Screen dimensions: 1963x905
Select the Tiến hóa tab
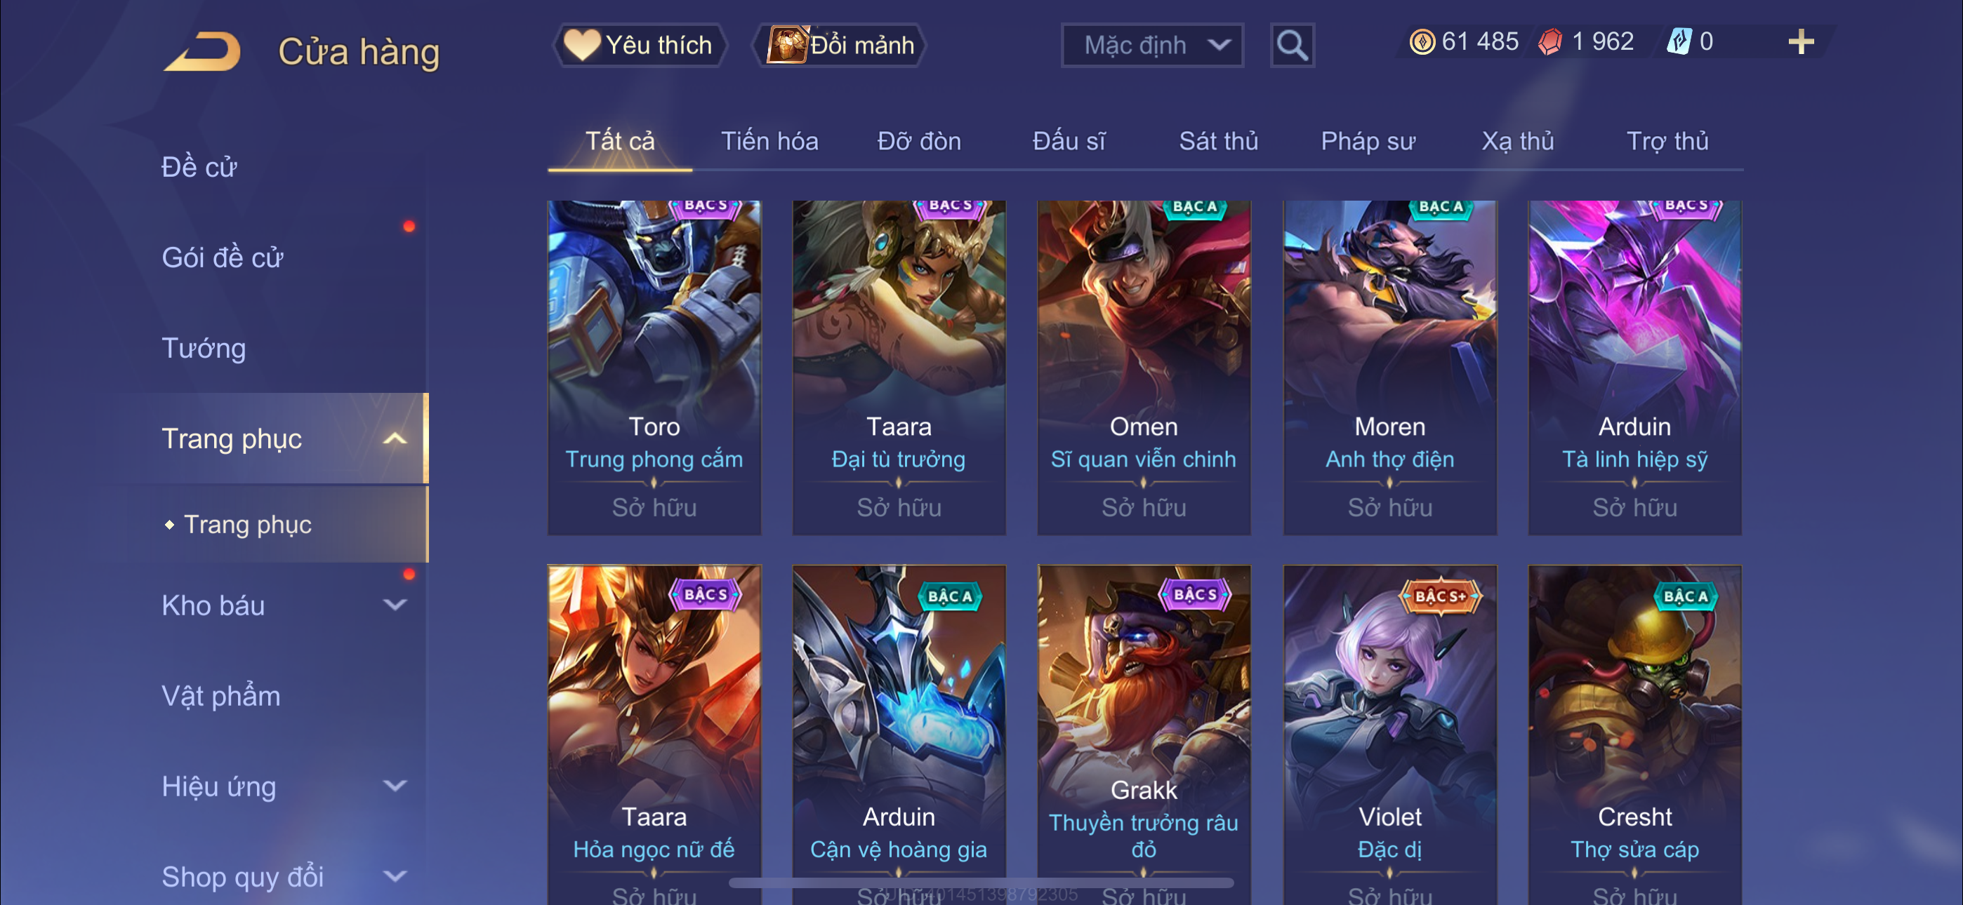(x=769, y=142)
